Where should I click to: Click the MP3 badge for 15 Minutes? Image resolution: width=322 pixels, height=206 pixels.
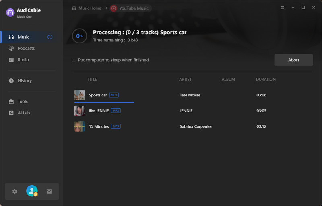(116, 126)
